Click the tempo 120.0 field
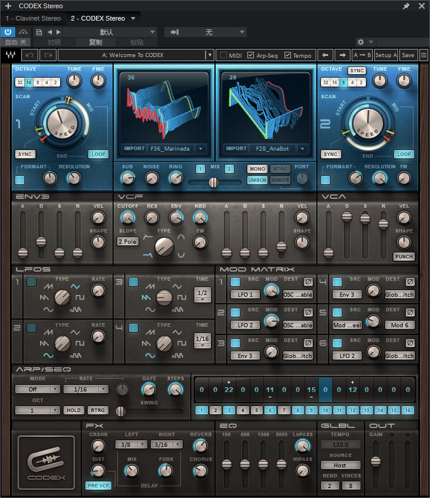The image size is (430, 498). click(340, 444)
